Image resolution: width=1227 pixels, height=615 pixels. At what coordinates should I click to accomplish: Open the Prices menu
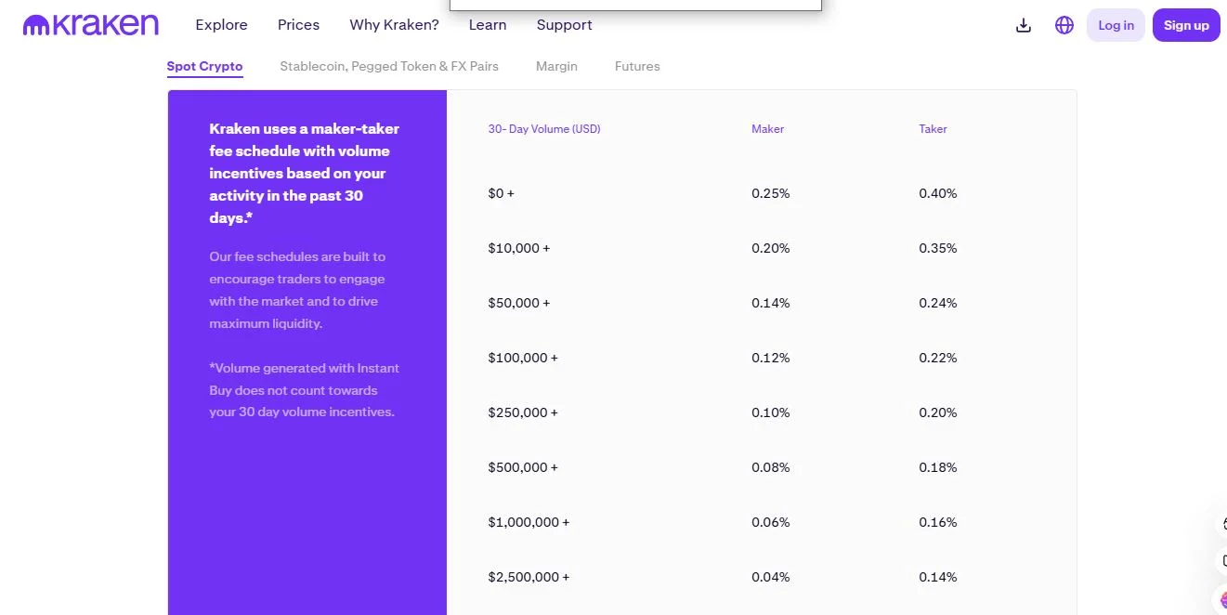297,25
